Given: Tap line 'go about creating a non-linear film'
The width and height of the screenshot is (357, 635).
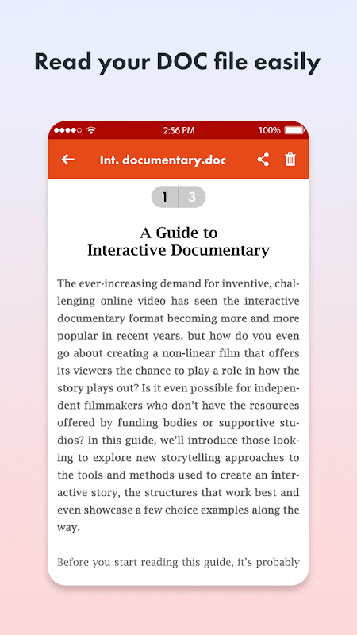Looking at the screenshot, I should pos(178,353).
